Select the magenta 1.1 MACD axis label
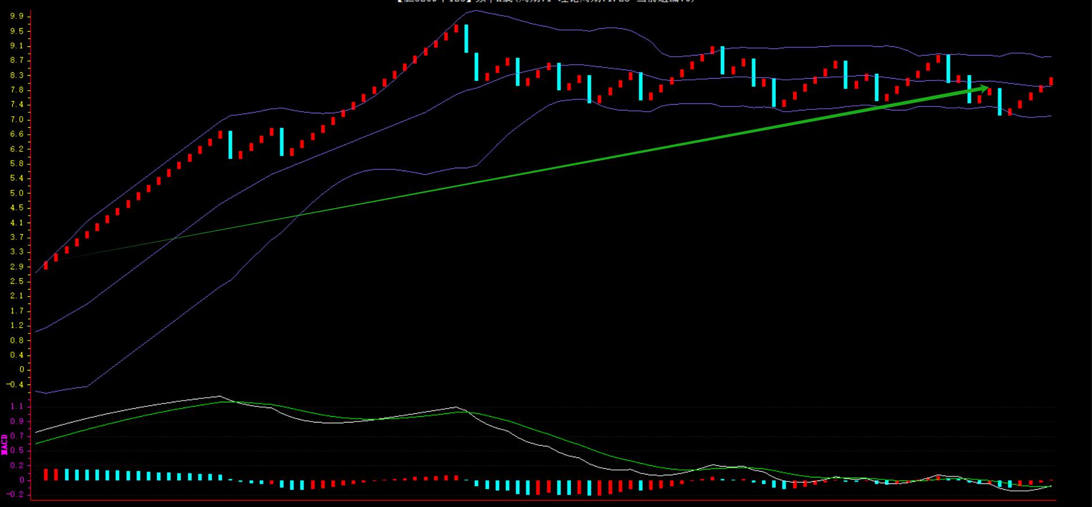The width and height of the screenshot is (1092, 507). [17, 406]
